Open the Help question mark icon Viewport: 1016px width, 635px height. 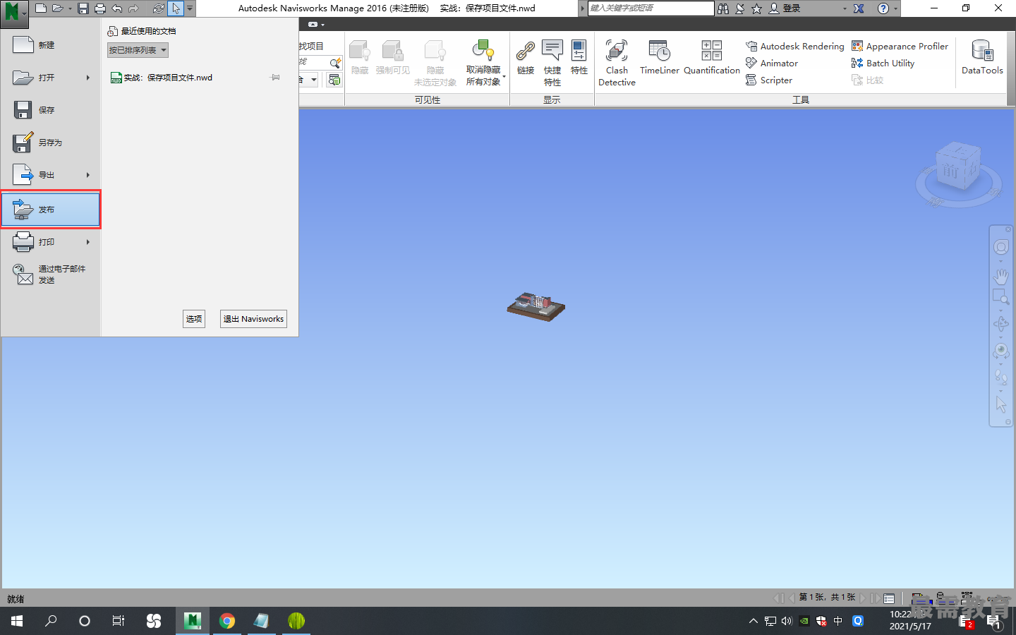click(883, 8)
